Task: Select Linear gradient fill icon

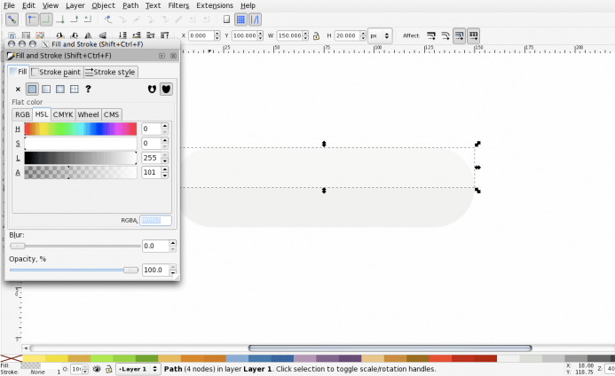Action: (x=46, y=90)
